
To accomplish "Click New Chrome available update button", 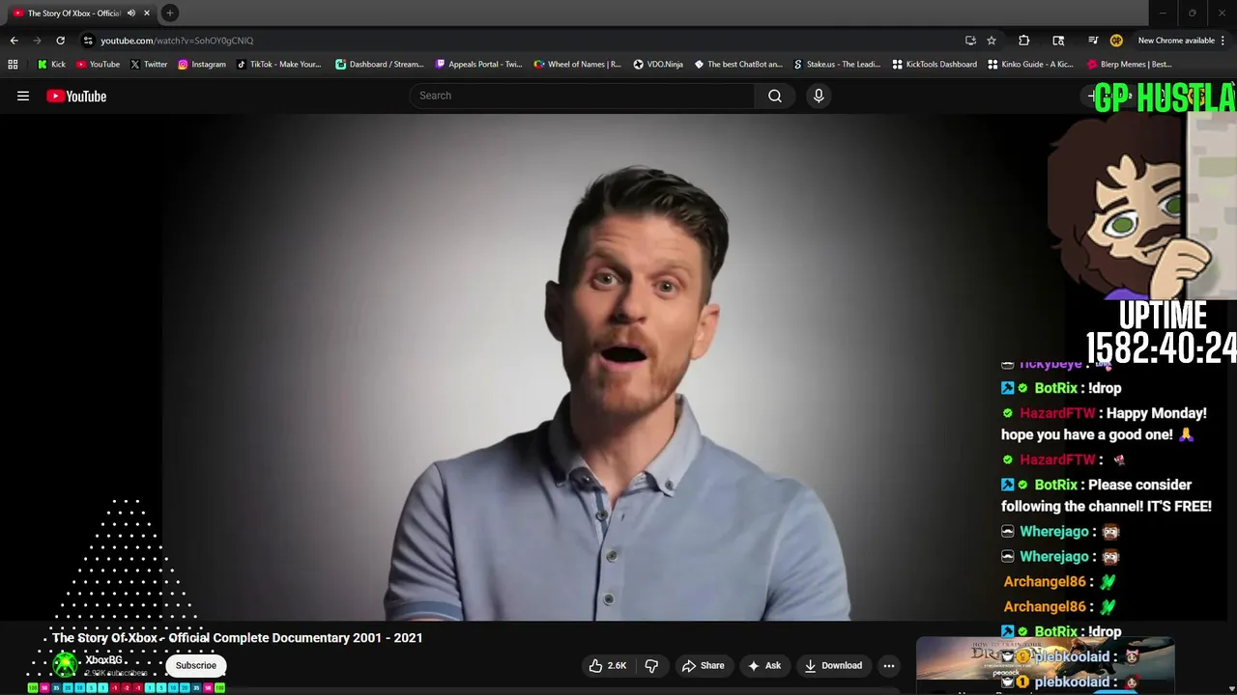I will 1175,41.
